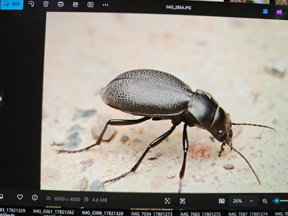
Task: Rotate the image with the rotate icon
Action: tap(31, 4)
